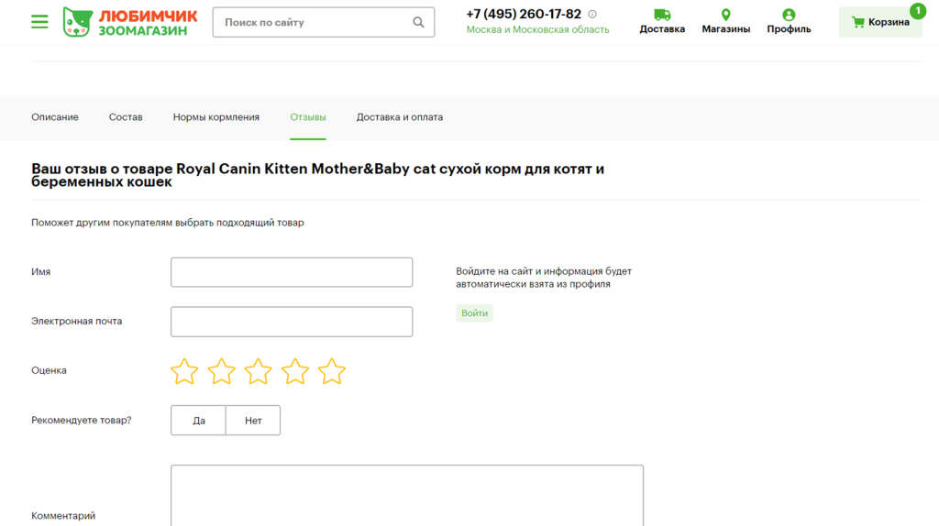This screenshot has width=939, height=526.
Task: Click the Москва и Московская область link
Action: [537, 29]
